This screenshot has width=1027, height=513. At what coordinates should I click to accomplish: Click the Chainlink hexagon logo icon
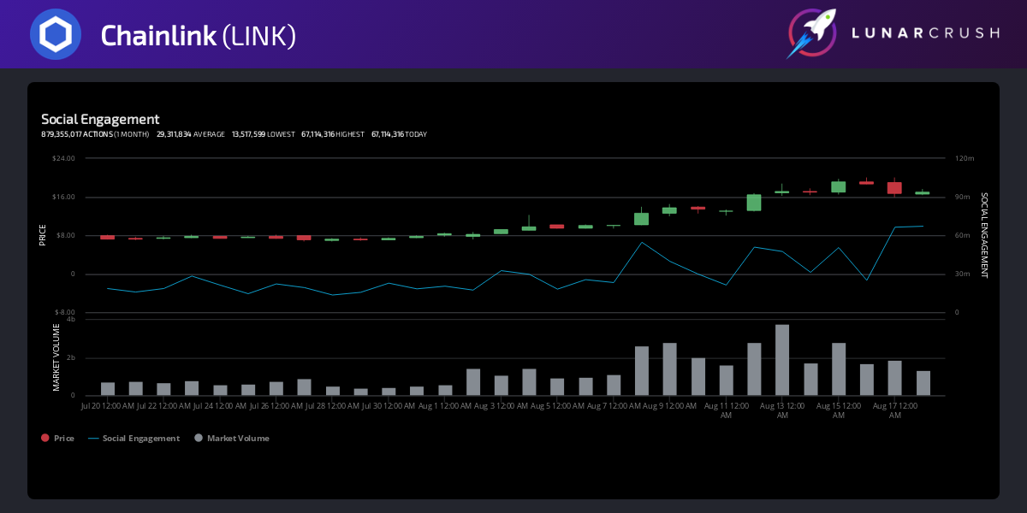56,34
